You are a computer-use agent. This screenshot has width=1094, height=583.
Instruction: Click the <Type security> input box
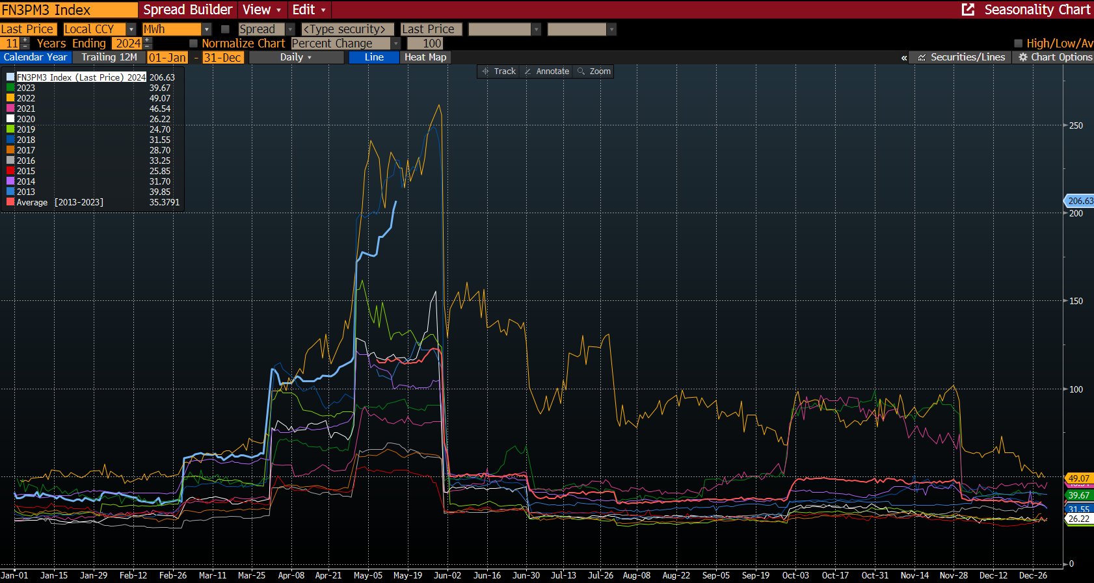pos(347,29)
